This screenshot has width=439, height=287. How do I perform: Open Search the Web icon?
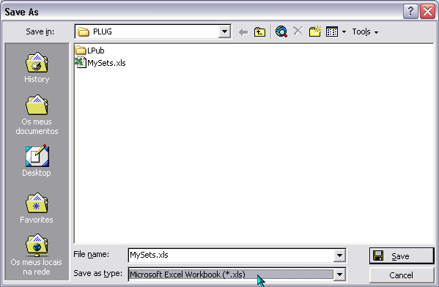(281, 31)
